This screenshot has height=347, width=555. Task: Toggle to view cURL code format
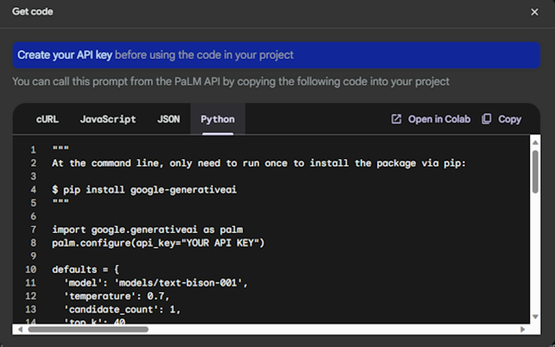(47, 119)
